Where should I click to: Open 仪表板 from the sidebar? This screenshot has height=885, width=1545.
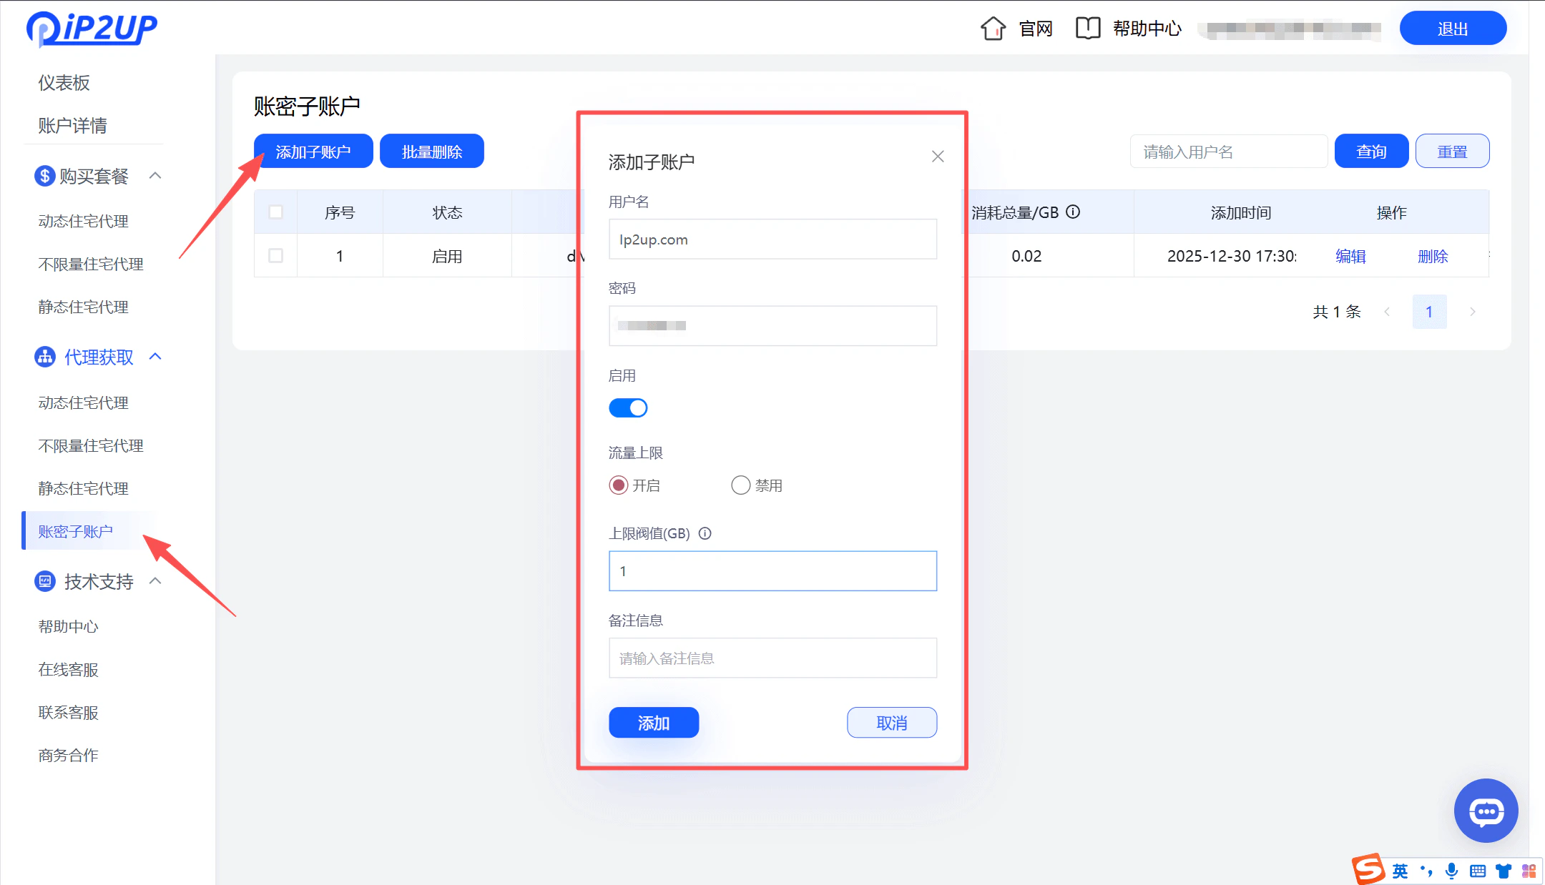pos(63,83)
